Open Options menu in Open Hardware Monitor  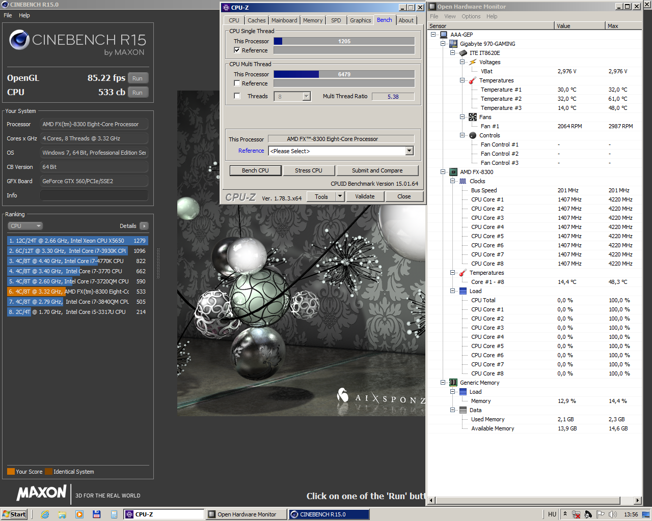point(471,16)
